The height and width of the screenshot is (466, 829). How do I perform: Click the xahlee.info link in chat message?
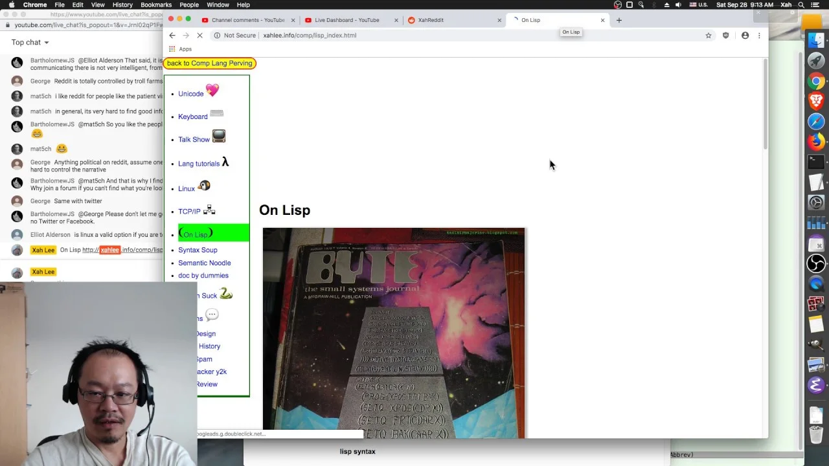[122, 250]
